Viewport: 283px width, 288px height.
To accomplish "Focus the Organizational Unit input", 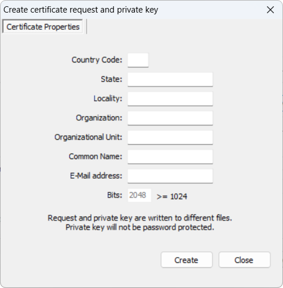I will click(x=170, y=137).
